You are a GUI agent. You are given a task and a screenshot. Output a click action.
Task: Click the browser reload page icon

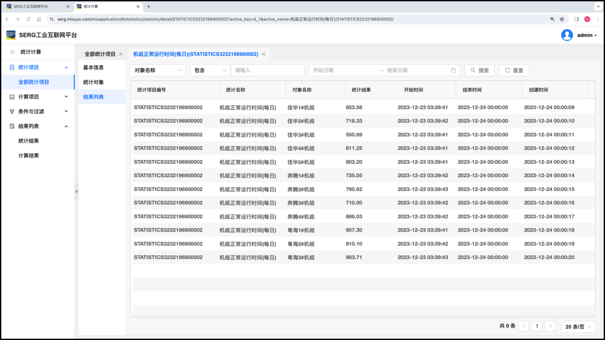point(28,19)
